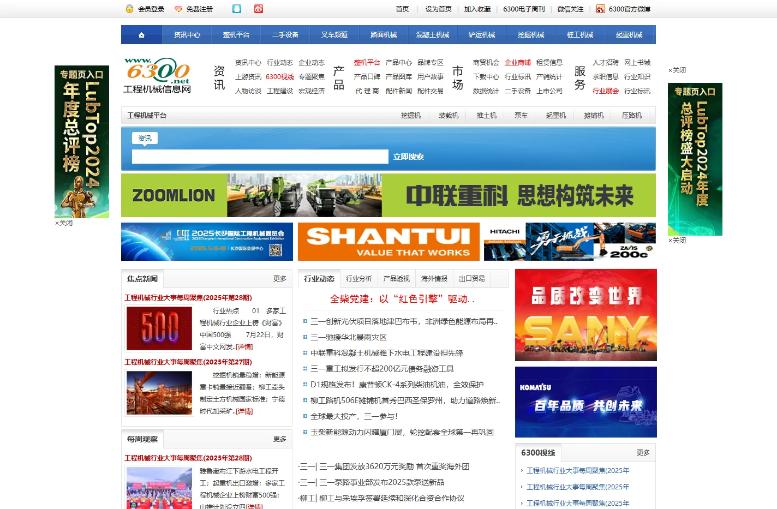The width and height of the screenshot is (777, 509).
Task: Click the 立即搜索 button
Action: click(409, 157)
